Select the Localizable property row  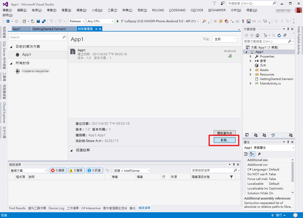point(269,184)
